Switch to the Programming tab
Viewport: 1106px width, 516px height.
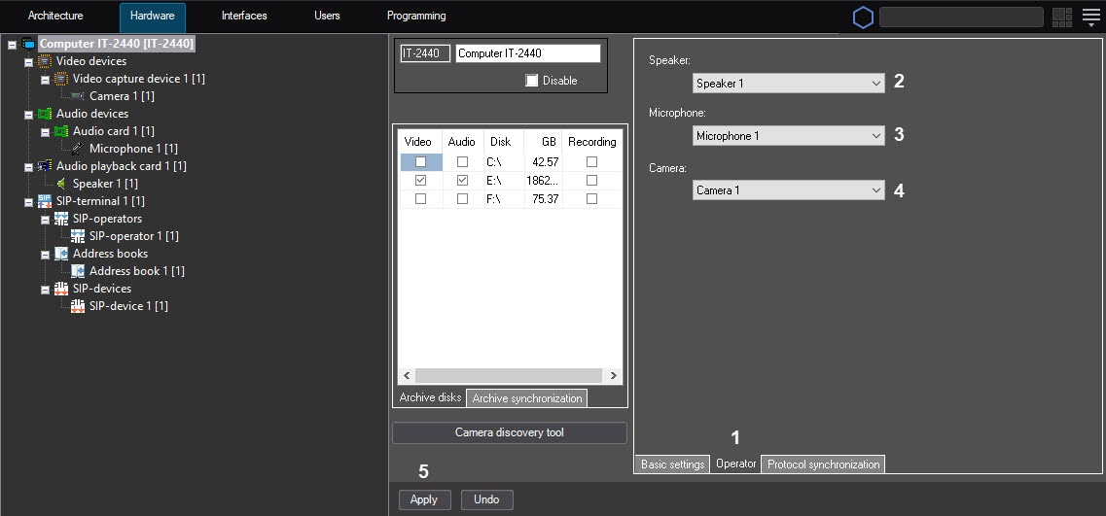(416, 17)
